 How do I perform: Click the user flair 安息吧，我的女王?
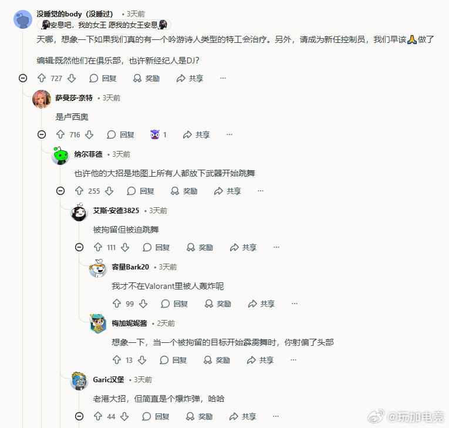pos(104,25)
